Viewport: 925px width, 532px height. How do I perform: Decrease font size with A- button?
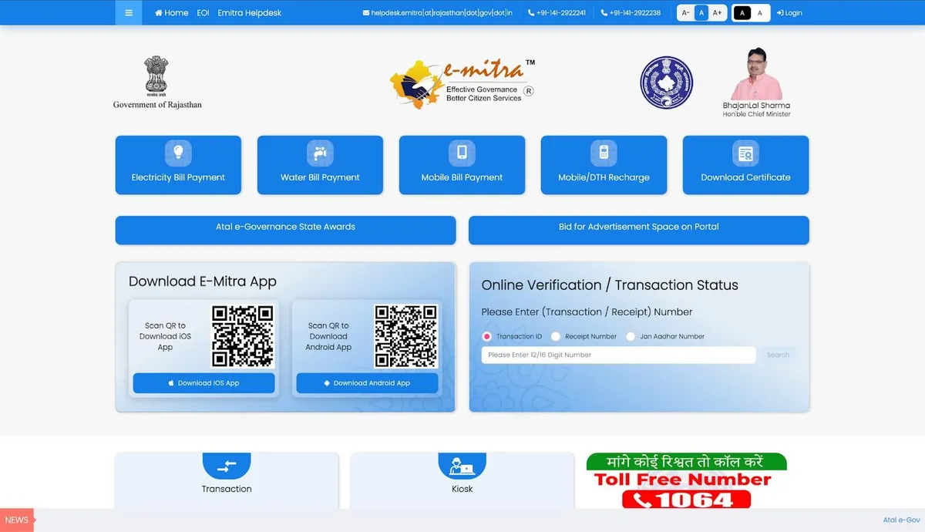(x=685, y=13)
